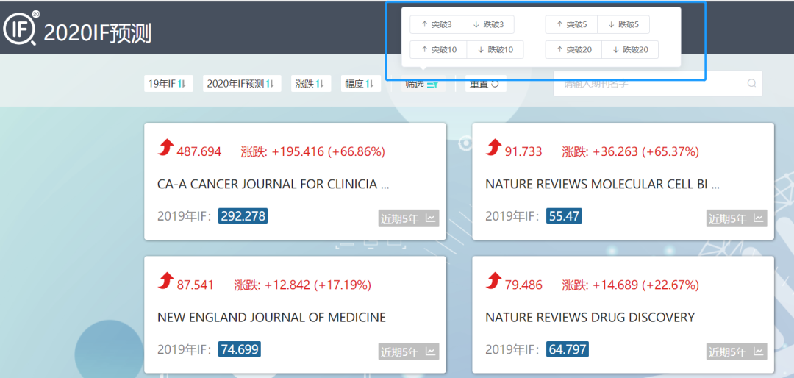The image size is (794, 378).
Task: Open NEW ENGLAND JOURNAL OF MEDICINE title
Action: [x=271, y=318]
